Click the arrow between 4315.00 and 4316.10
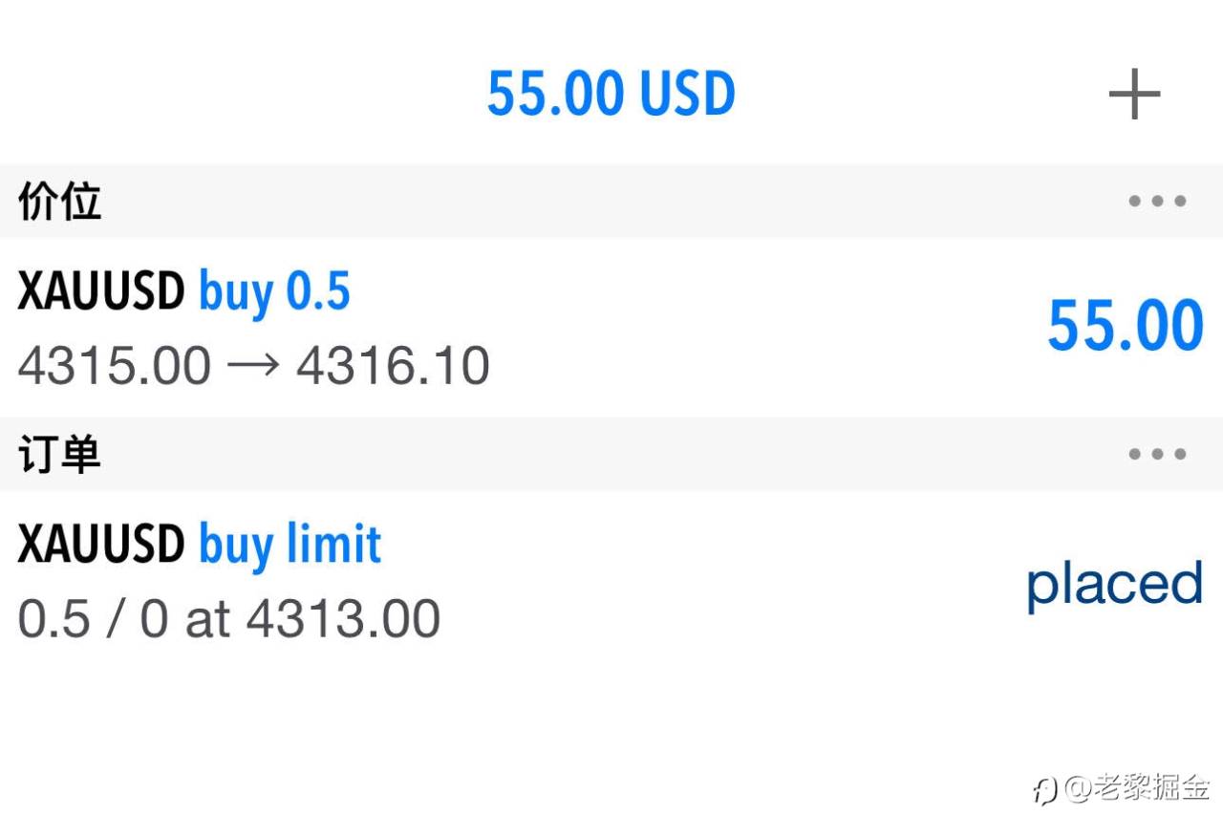The height and width of the screenshot is (837, 1223). [253, 367]
